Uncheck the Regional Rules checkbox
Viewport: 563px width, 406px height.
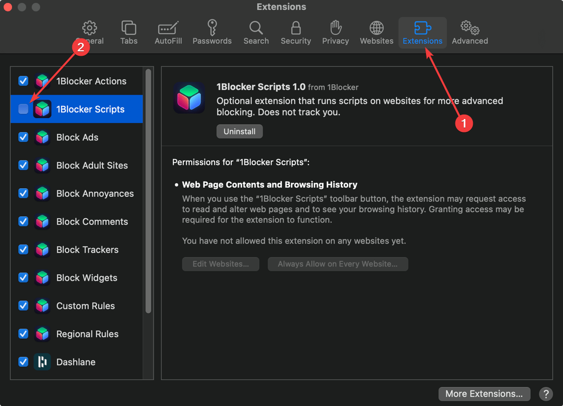[23, 334]
